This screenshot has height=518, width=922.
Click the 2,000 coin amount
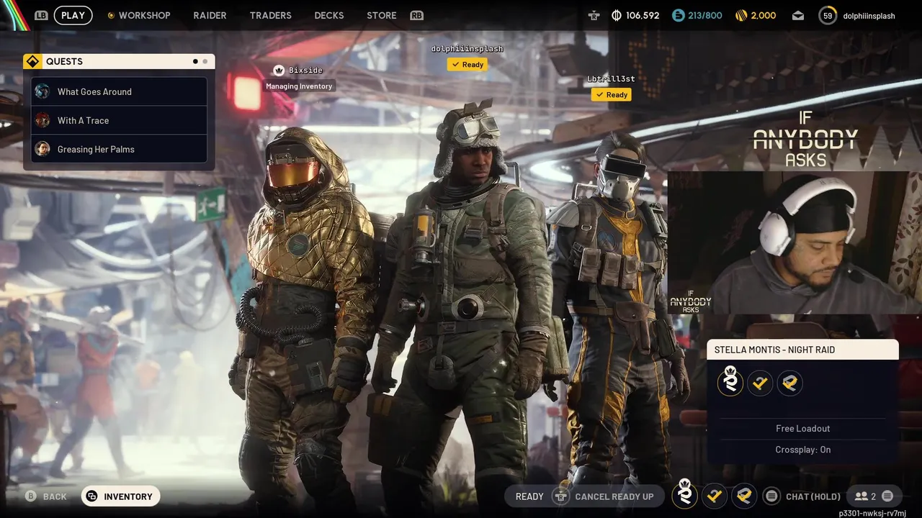pos(764,15)
